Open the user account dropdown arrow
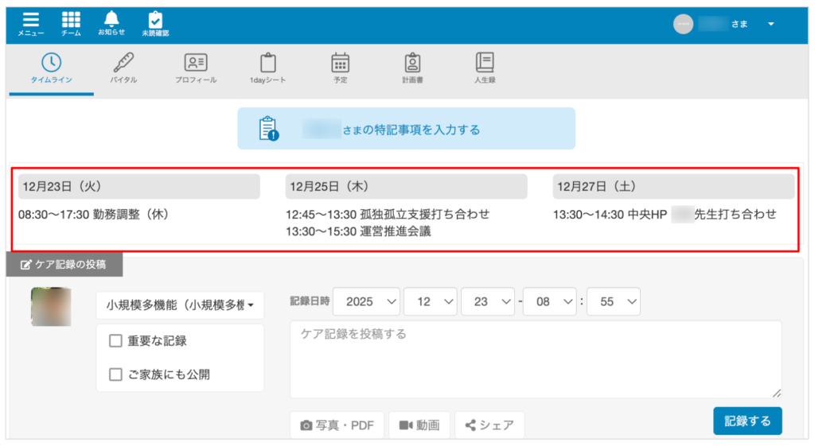The image size is (815, 446). pos(770,24)
